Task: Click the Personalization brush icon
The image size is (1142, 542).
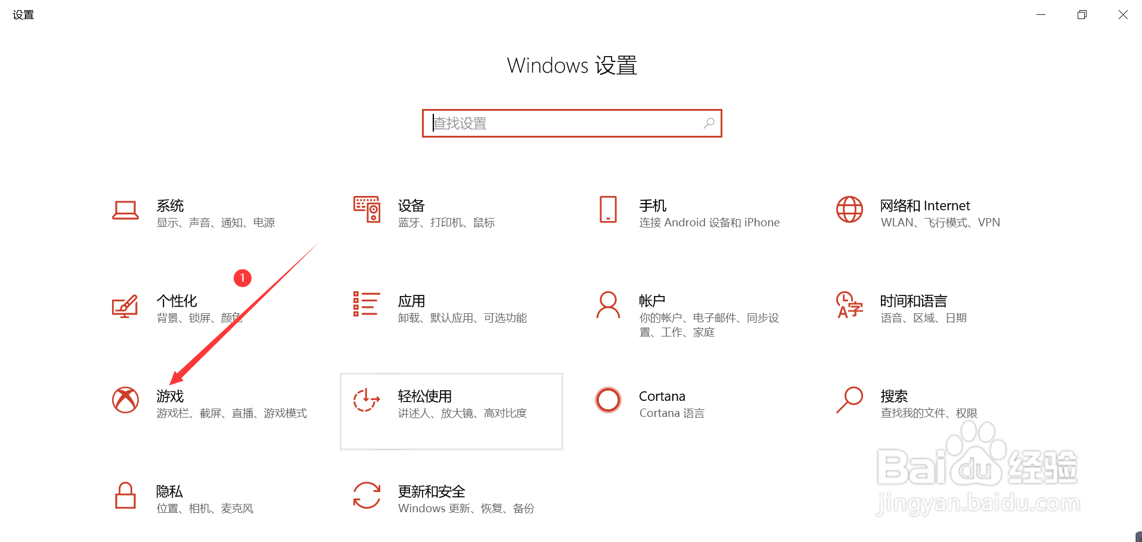Action: [x=125, y=306]
